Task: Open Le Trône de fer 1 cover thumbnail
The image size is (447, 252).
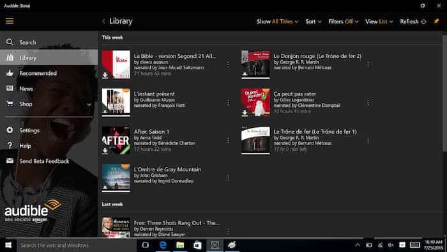Action: 255,140
